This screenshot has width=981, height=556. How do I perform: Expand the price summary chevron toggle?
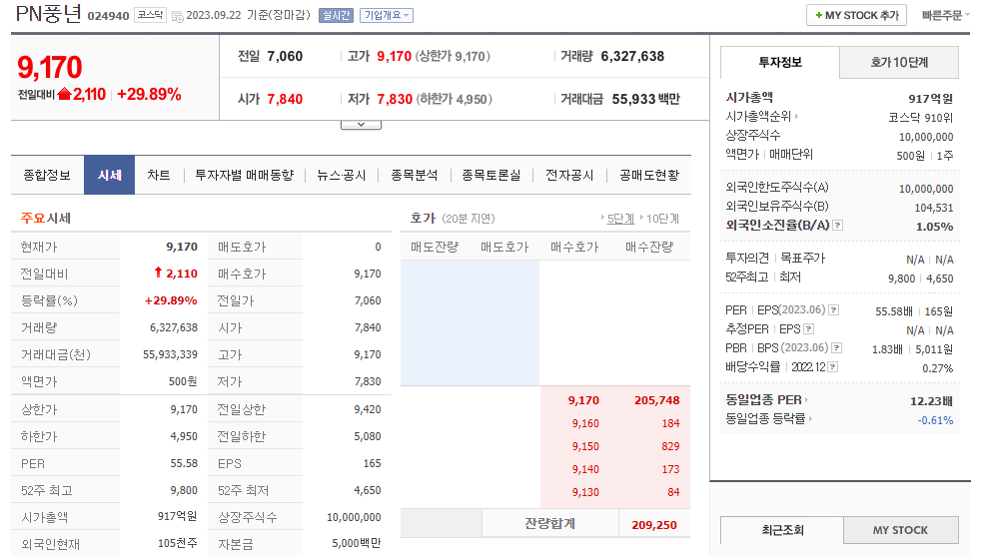tap(361, 125)
